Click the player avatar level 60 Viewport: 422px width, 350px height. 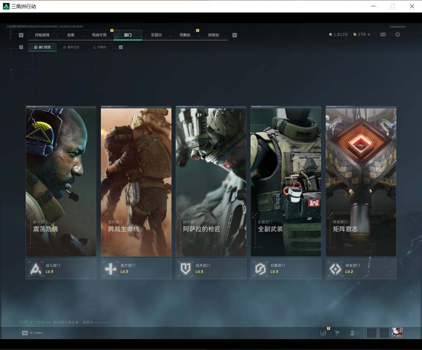[397, 333]
